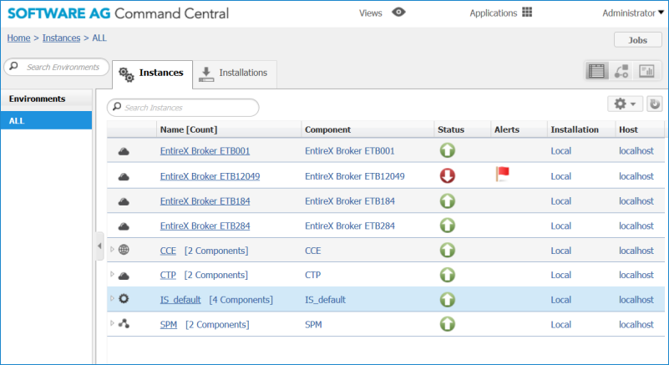
Task: Open the EntireX Broker ETB12049 link
Action: click(210, 176)
